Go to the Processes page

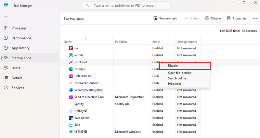coord(30,28)
